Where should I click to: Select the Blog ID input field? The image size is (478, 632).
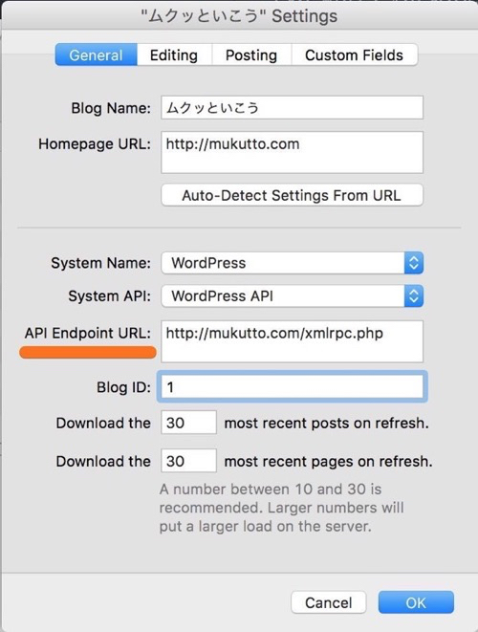pyautogui.click(x=292, y=387)
